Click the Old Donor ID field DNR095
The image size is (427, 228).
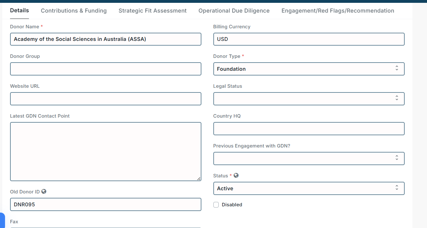[105, 204]
